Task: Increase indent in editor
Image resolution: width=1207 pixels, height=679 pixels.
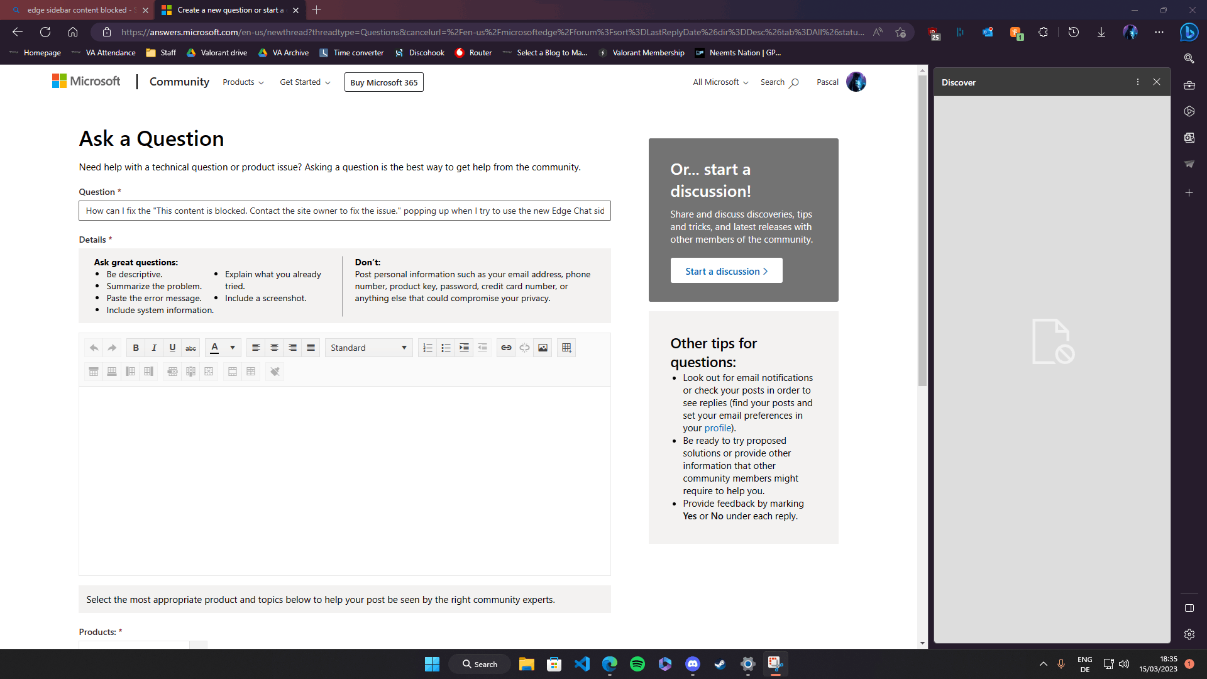Action: [464, 348]
